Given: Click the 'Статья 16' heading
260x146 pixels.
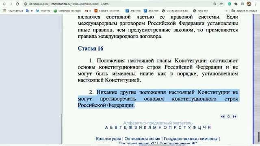Looking at the screenshot, I should point(91,49).
